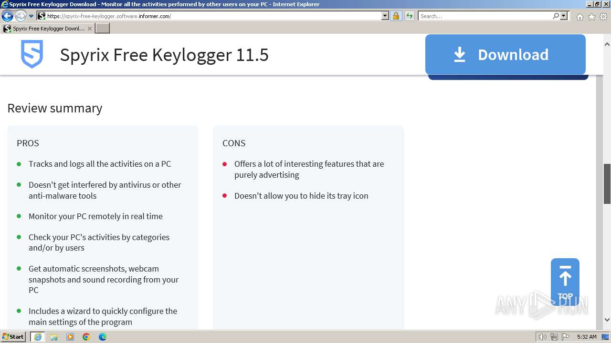Click 'Includes a wizard to quickly configure' text
611x343 pixels.
coord(103,316)
